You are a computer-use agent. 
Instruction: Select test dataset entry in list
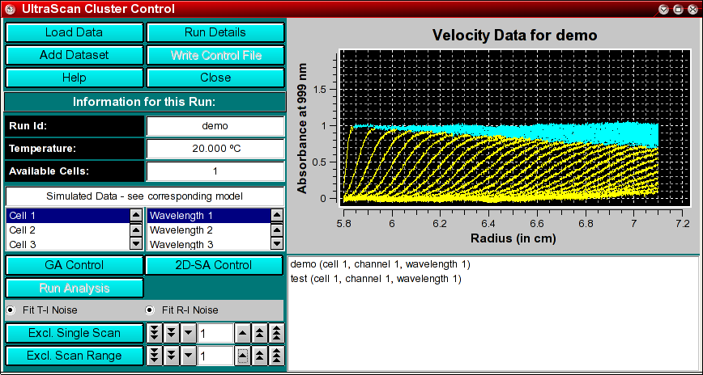(x=375, y=279)
